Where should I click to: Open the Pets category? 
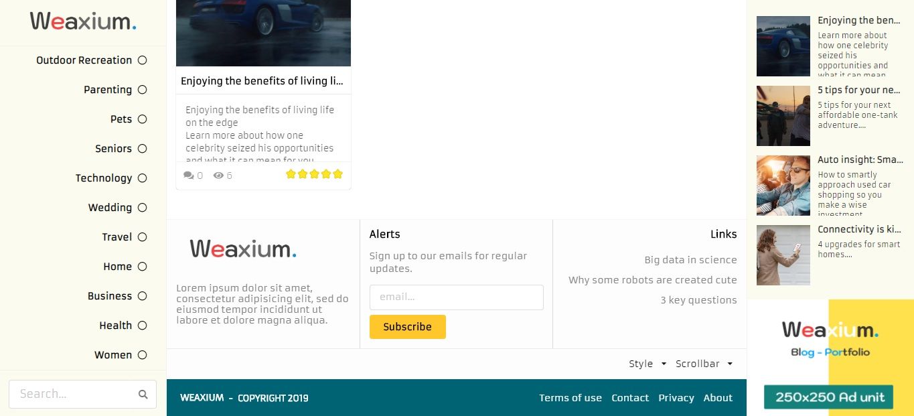121,119
